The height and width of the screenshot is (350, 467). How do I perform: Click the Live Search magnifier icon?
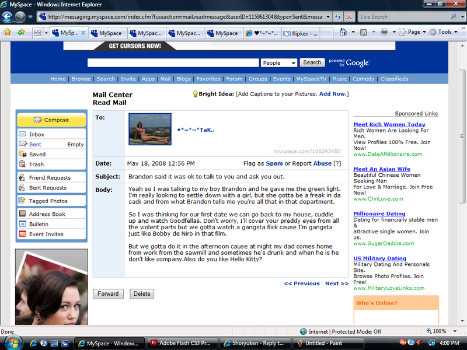(x=454, y=17)
